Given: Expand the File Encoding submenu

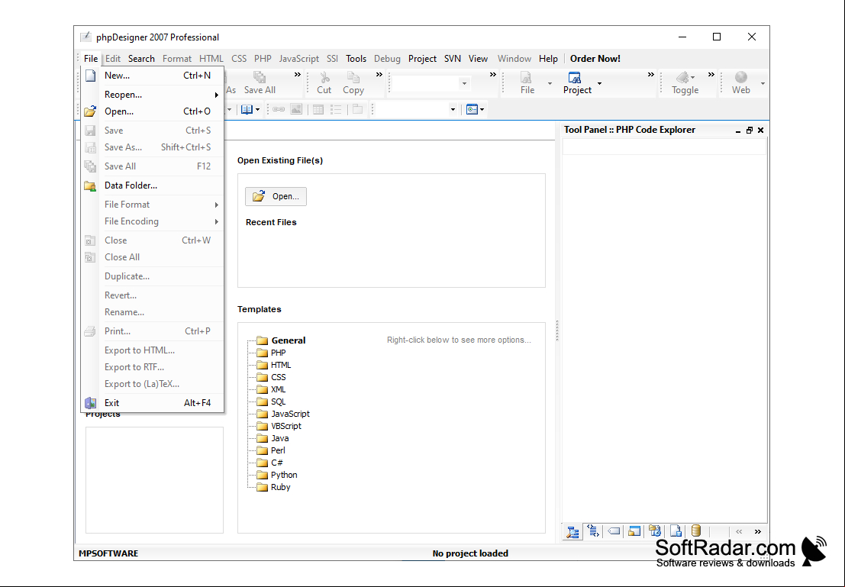Looking at the screenshot, I should (153, 221).
